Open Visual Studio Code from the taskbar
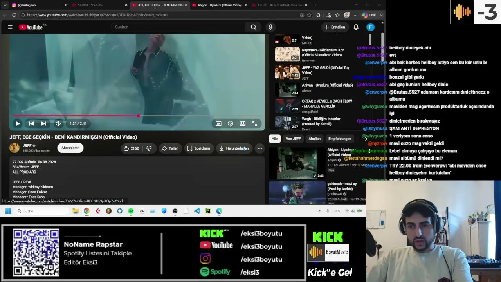This screenshot has height=282, width=501. click(197, 211)
